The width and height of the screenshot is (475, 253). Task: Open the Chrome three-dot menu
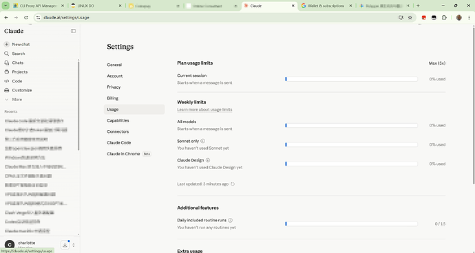click(x=469, y=18)
